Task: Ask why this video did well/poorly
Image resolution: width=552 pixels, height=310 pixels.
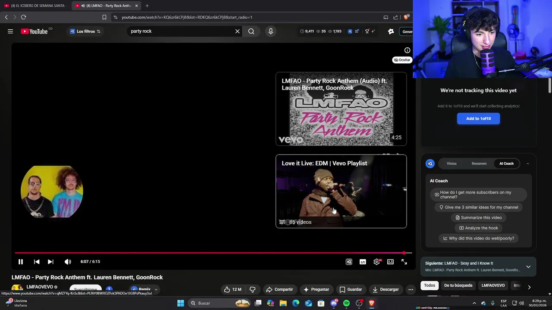Action: [x=479, y=238]
